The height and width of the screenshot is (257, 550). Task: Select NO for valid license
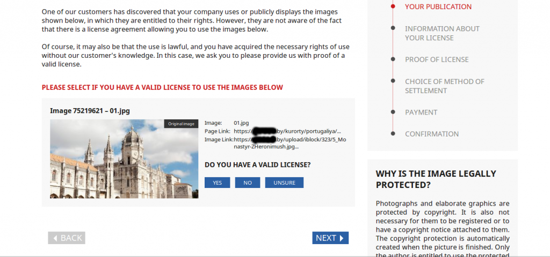point(247,183)
